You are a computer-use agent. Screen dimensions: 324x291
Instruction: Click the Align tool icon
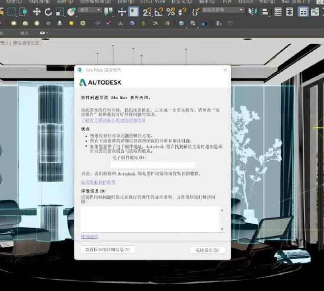[264, 12]
